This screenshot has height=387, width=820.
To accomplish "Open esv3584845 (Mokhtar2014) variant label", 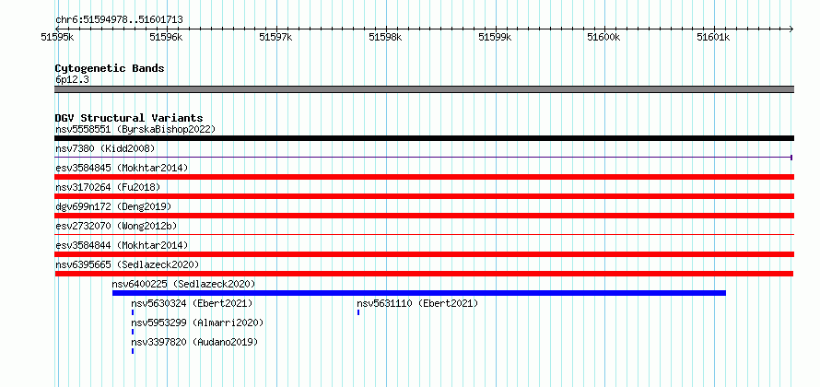I will click(122, 168).
